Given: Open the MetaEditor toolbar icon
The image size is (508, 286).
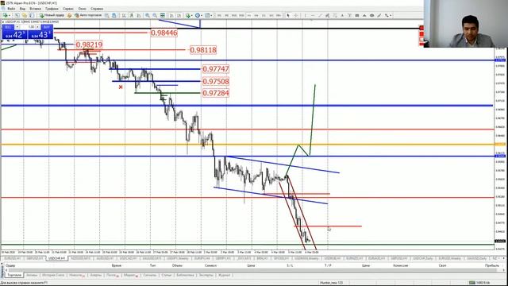Looking at the screenshot, I should coord(69,15).
